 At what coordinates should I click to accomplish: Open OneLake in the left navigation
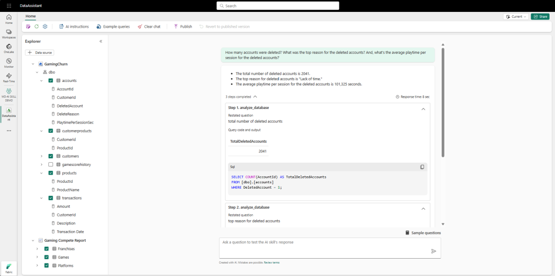pyautogui.click(x=9, y=49)
